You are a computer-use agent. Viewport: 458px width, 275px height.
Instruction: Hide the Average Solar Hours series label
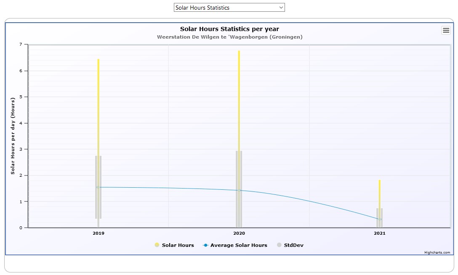pos(239,245)
